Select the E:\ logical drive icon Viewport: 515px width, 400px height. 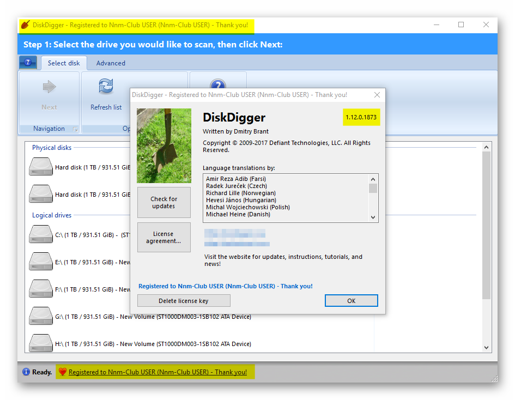(x=41, y=262)
